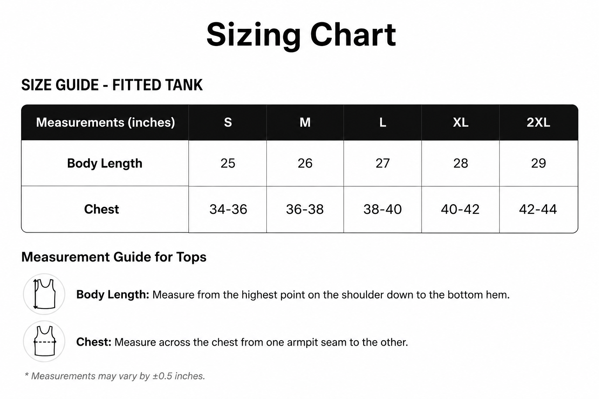
Task: Select the 2XL size column header
Action: point(539,122)
